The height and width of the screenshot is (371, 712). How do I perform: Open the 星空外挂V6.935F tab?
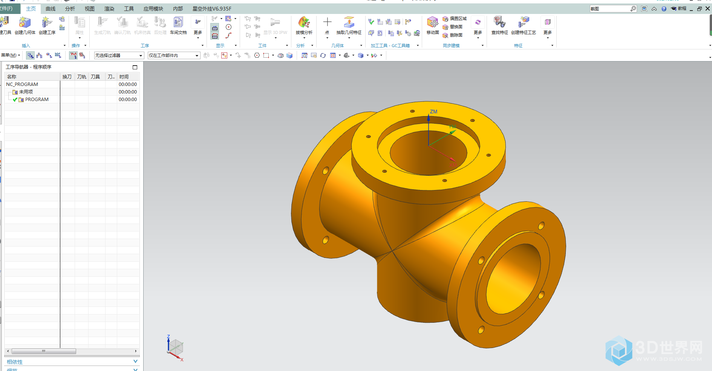(x=212, y=9)
